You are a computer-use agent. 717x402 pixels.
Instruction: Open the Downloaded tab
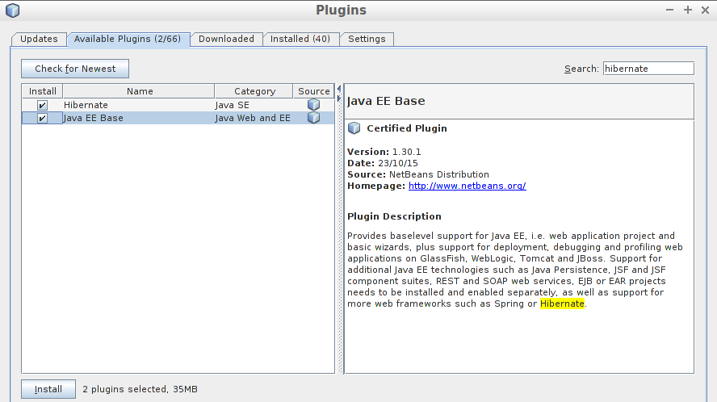tap(226, 39)
